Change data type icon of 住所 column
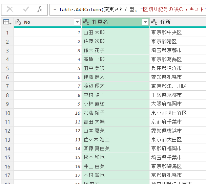The image size is (206, 184). 154,22
